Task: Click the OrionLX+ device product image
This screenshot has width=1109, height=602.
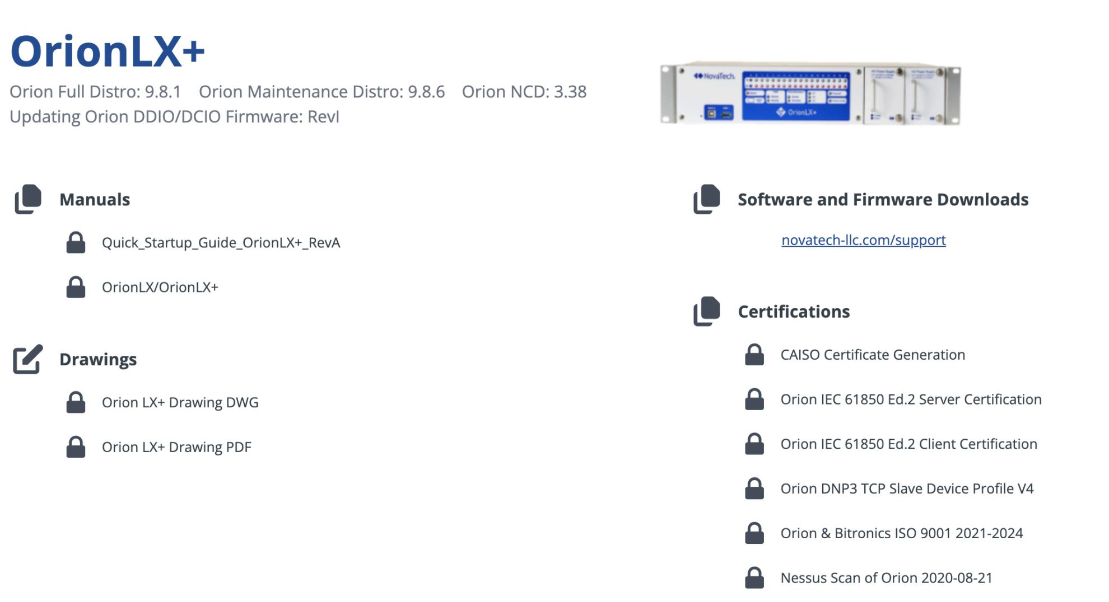Action: click(x=810, y=93)
